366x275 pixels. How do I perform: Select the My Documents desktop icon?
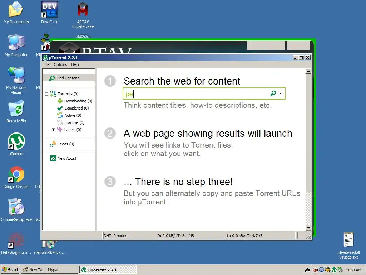coord(16,9)
